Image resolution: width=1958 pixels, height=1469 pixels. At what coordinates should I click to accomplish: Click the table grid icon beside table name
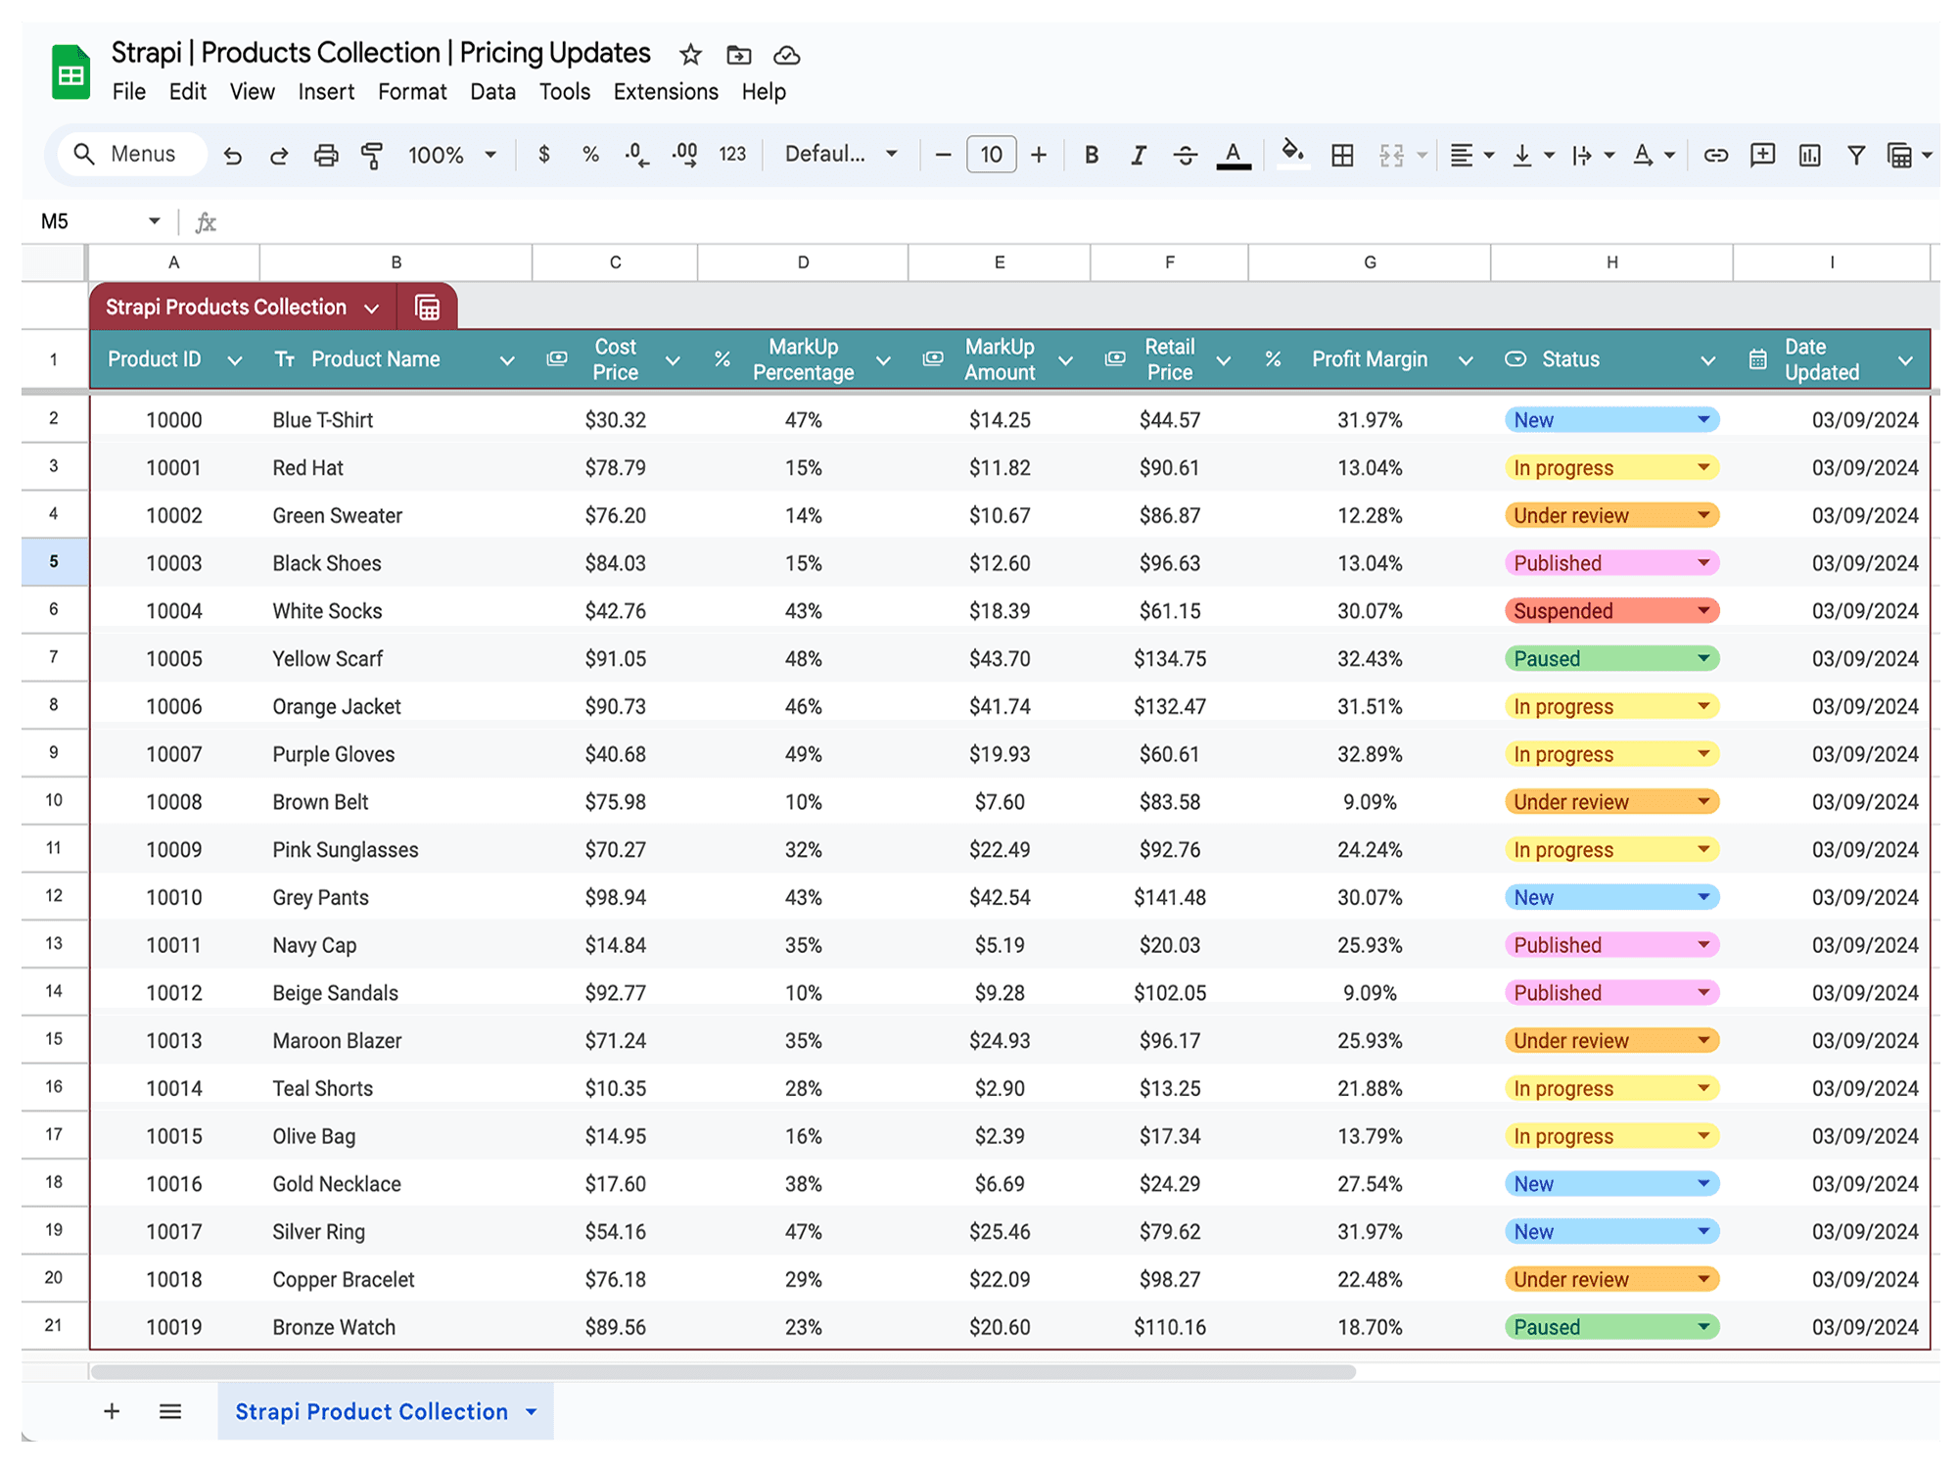[x=427, y=308]
